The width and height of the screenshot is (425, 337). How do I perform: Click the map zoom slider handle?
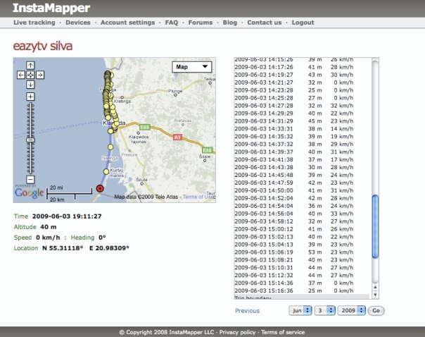tap(30, 140)
